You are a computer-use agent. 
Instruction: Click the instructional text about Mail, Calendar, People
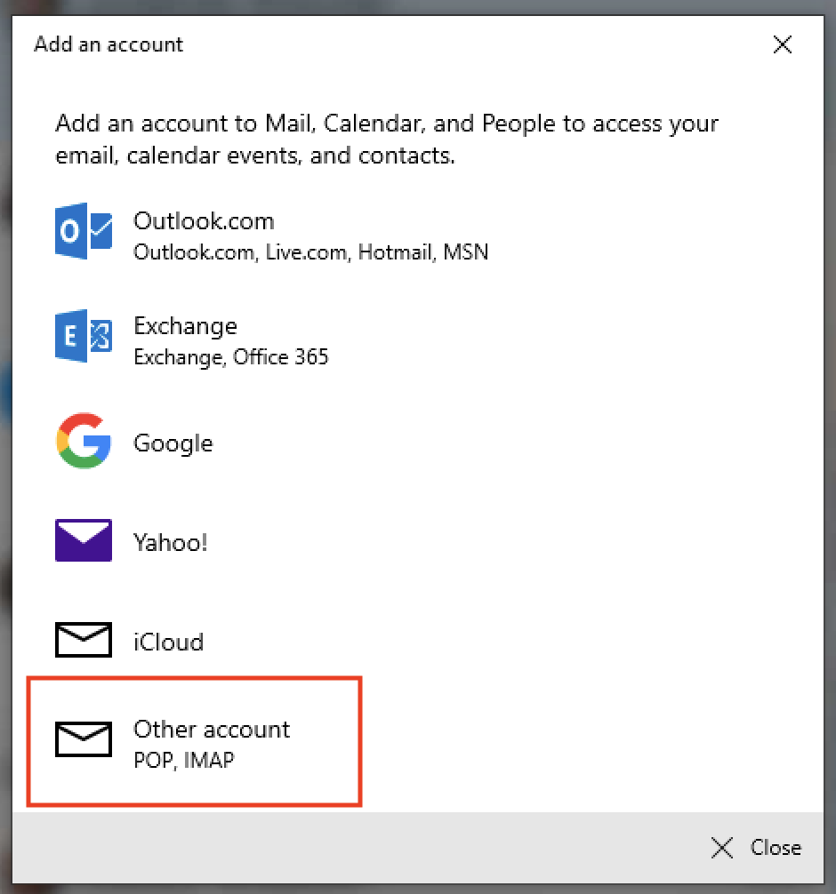386,140
